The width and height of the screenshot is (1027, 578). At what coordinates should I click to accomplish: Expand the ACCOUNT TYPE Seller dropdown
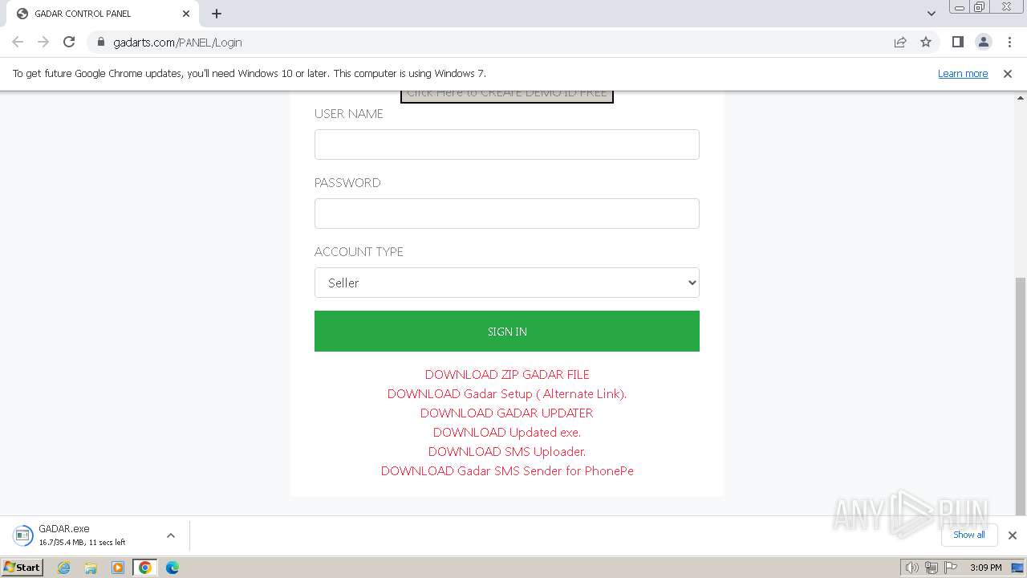[x=507, y=283]
